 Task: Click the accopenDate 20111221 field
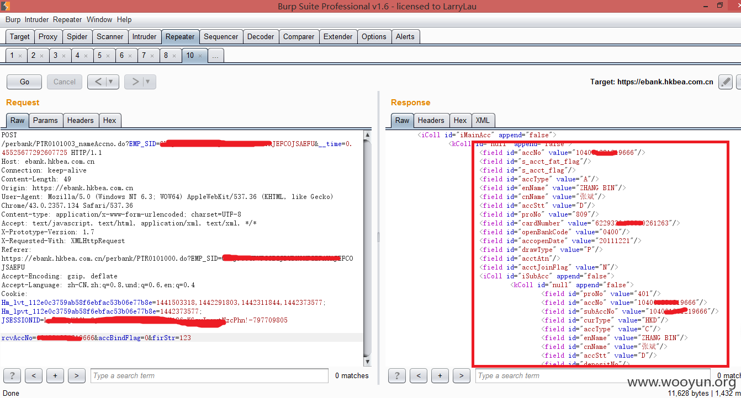click(561, 241)
